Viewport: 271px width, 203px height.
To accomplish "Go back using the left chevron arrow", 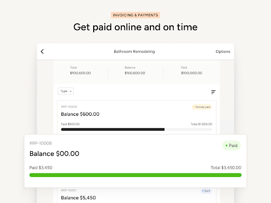I will click(42, 51).
